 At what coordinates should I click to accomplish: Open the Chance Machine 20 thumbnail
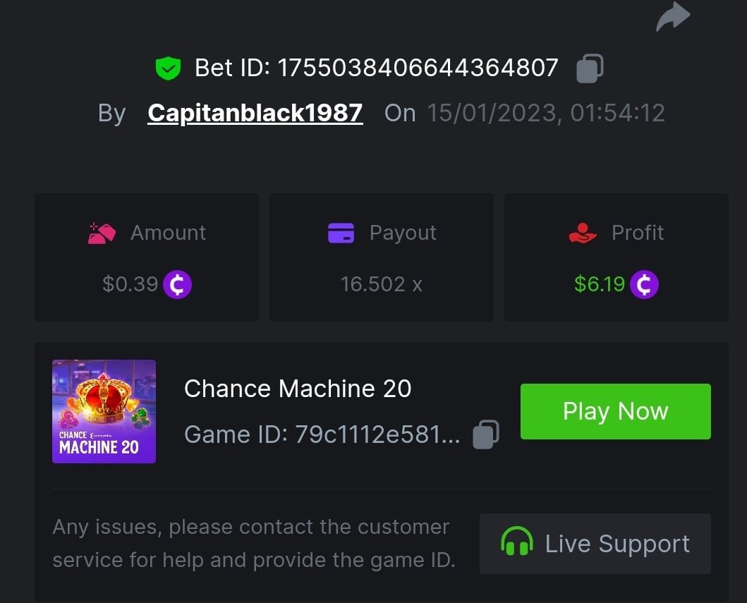(x=104, y=411)
